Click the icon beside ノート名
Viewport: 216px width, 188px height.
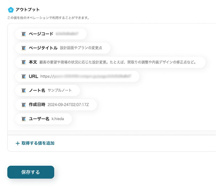[x=23, y=90]
